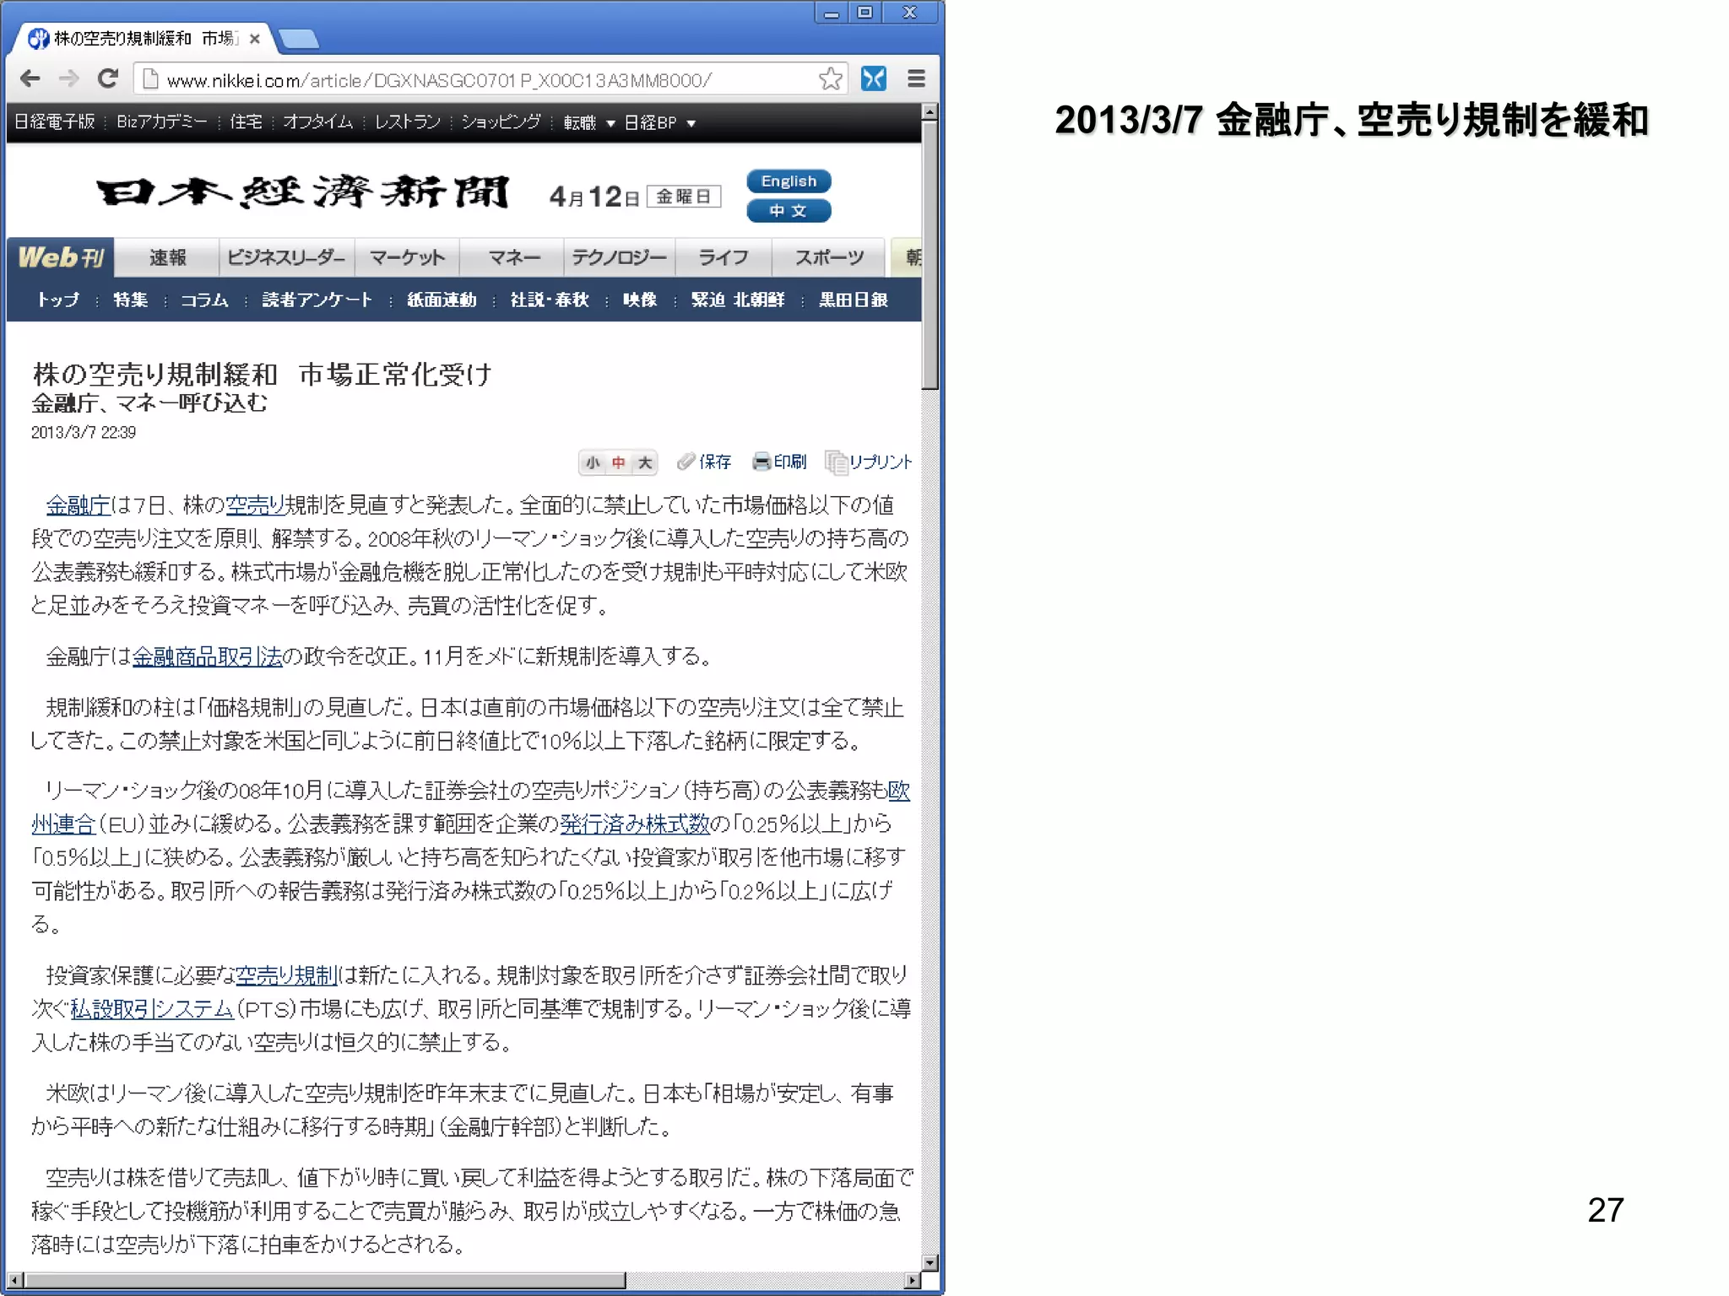Open the 発行済み株式数 link
Viewport: 1729px width, 1296px height.
[635, 823]
